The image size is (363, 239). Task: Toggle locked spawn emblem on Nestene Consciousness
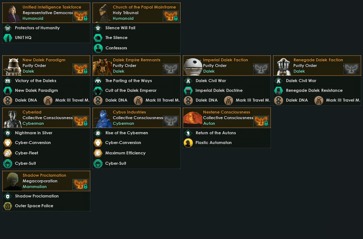click(x=261, y=121)
